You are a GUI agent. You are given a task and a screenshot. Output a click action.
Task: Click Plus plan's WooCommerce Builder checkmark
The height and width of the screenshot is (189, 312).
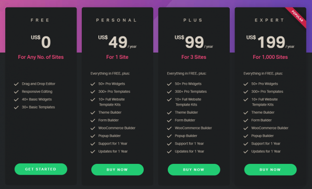click(x=169, y=128)
